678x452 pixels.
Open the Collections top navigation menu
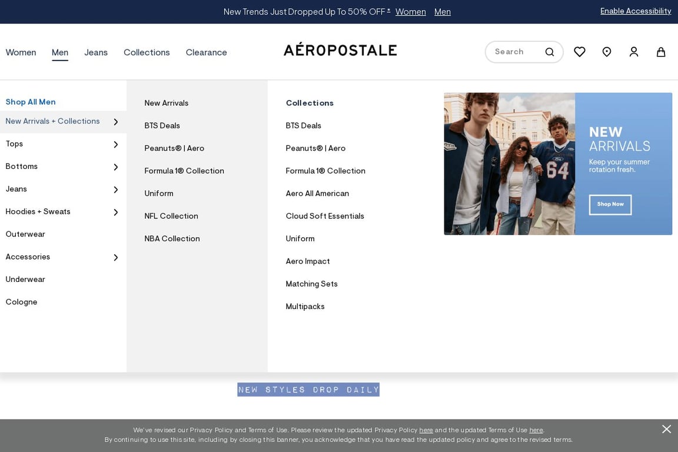[147, 52]
